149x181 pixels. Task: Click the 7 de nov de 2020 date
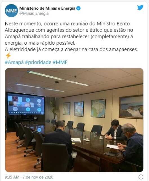38,177
